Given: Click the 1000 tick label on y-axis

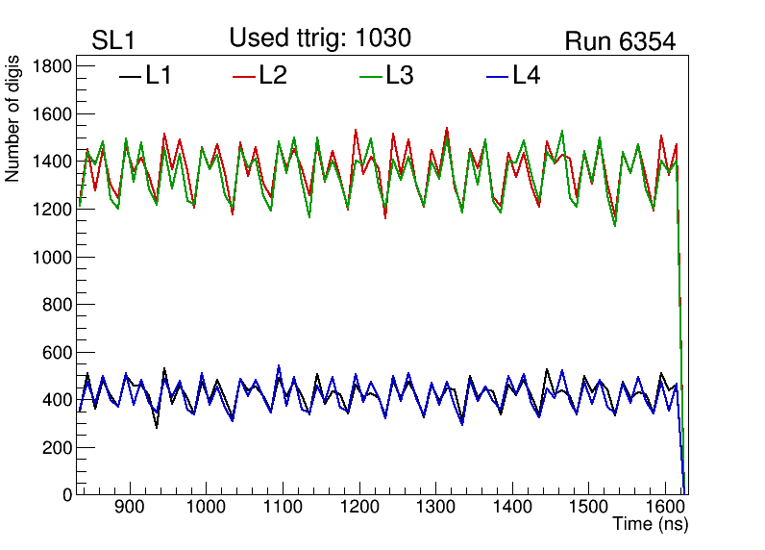Looking at the screenshot, I should click(x=53, y=257).
